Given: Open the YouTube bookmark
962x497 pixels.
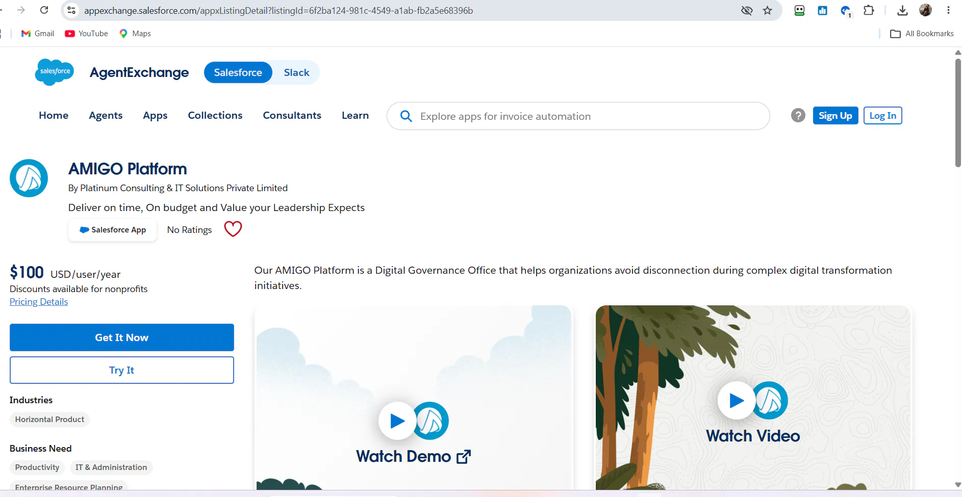Looking at the screenshot, I should (86, 34).
